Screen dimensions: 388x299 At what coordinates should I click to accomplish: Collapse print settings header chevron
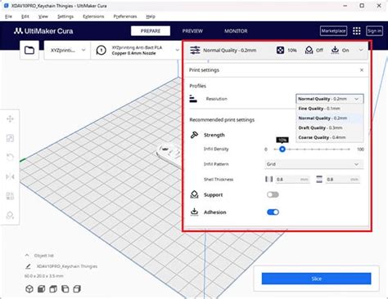(361, 50)
